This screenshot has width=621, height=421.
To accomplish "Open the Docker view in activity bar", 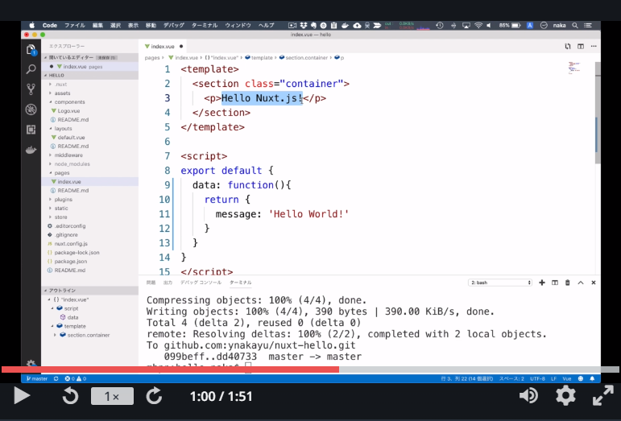I will pos(31,149).
